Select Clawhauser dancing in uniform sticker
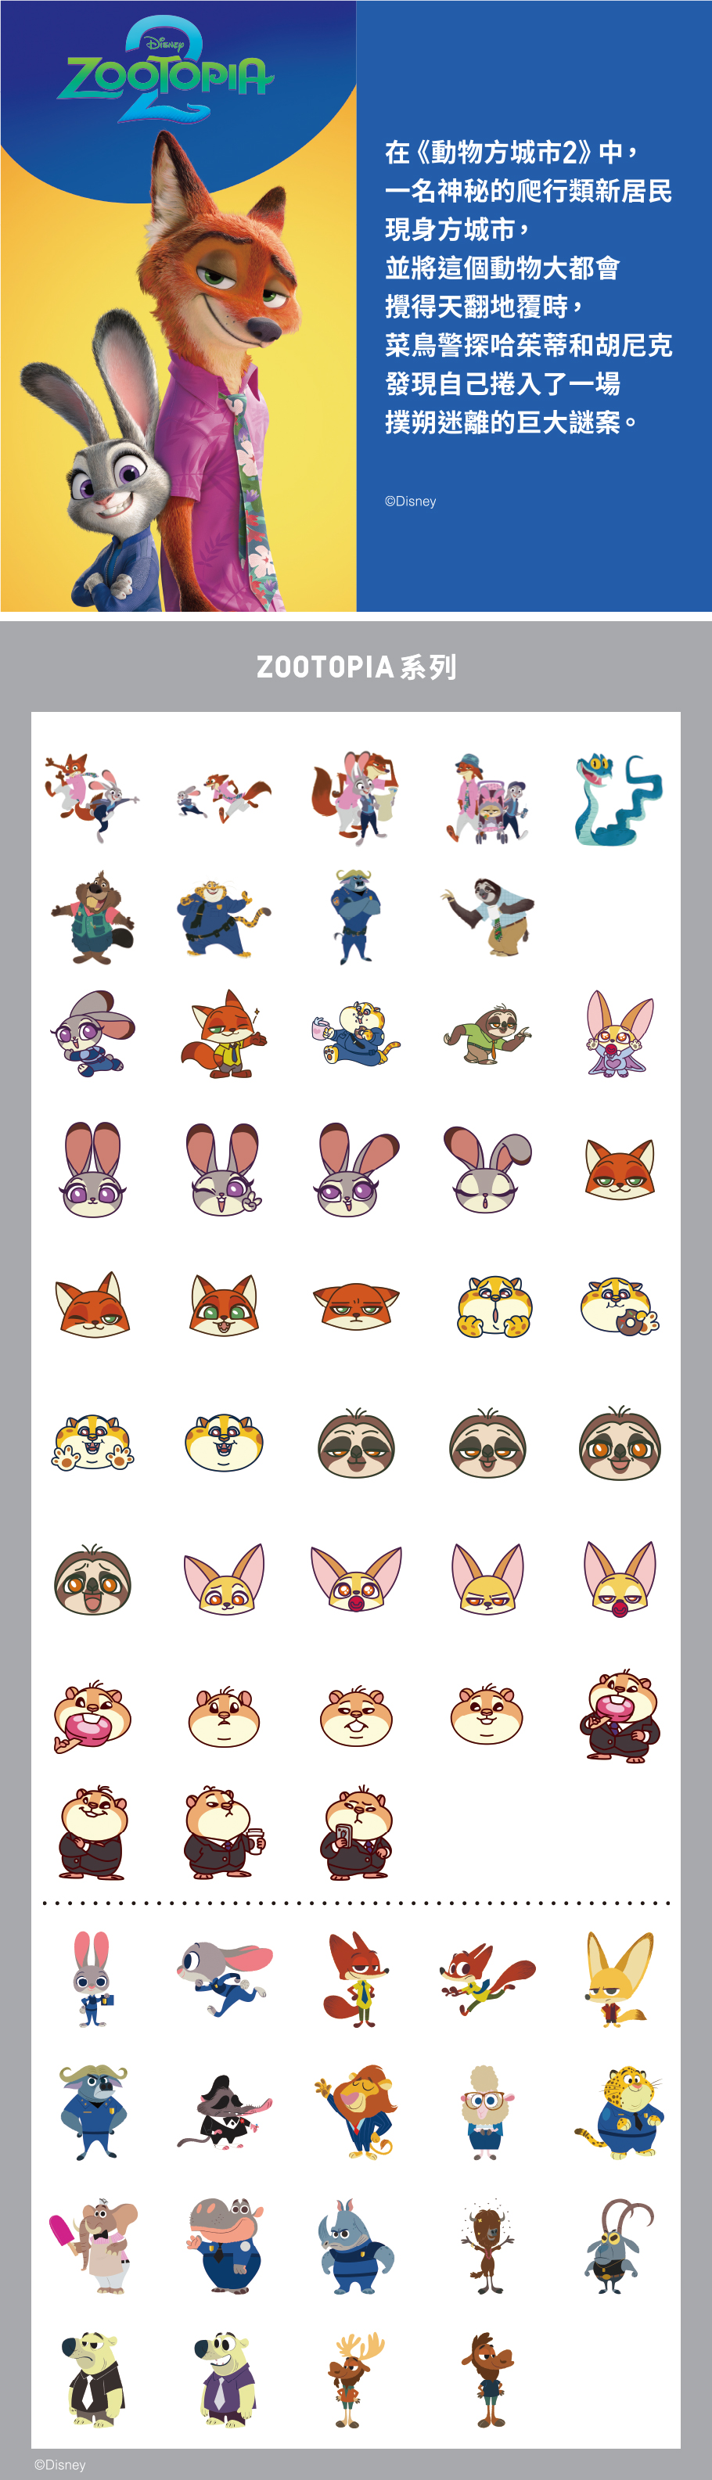The height and width of the screenshot is (2480, 712). pos(224,917)
